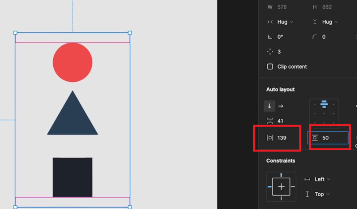Click the H height label
Viewport: 357px width, 209px height.
[315, 7]
